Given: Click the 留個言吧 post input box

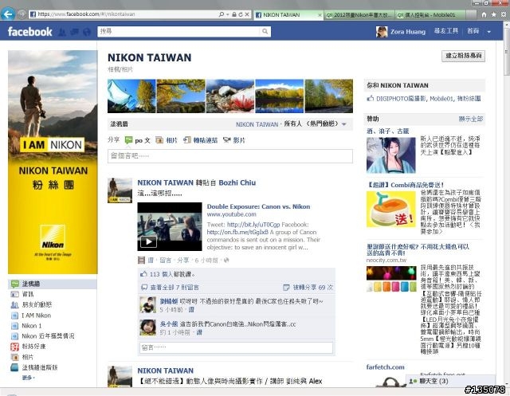Looking at the screenshot, I should click(x=230, y=156).
